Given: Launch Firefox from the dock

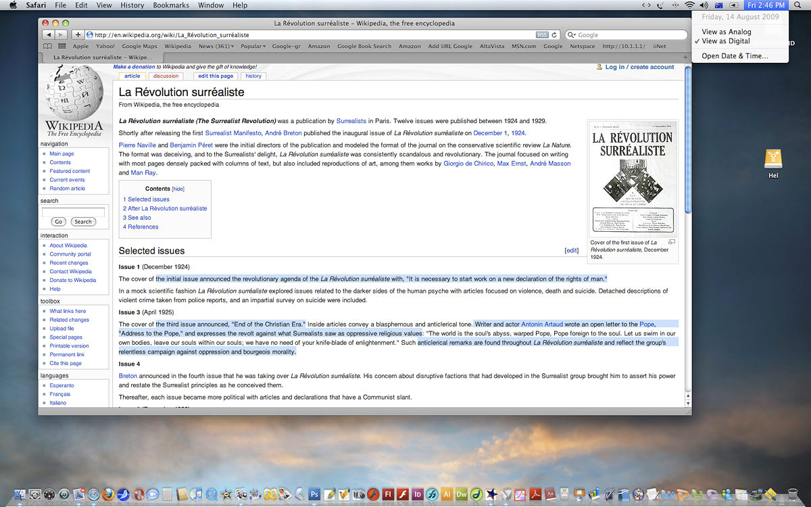Looking at the screenshot, I should [x=108, y=494].
